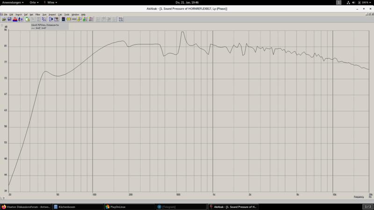Open the network status icon in top bar

[348, 2]
